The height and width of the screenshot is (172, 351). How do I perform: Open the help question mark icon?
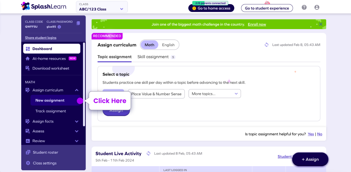[304, 7]
